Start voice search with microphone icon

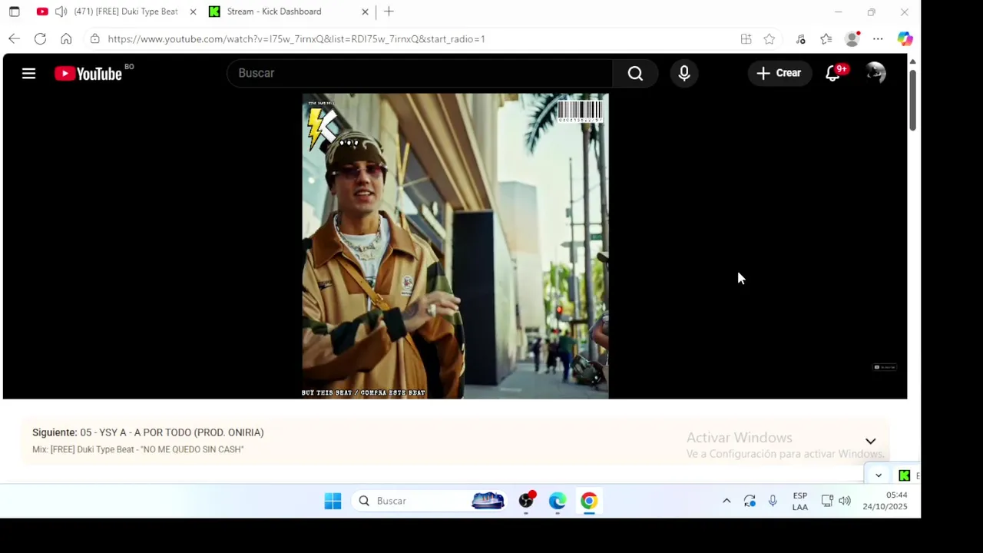pos(684,73)
